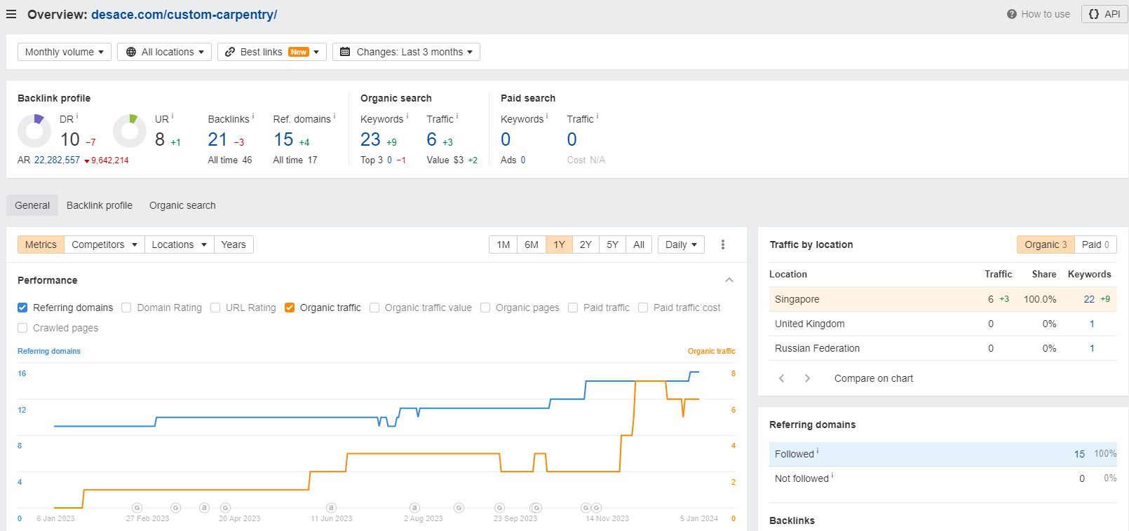Select the Singapore location row
This screenshot has width=1129, height=531.
[943, 299]
